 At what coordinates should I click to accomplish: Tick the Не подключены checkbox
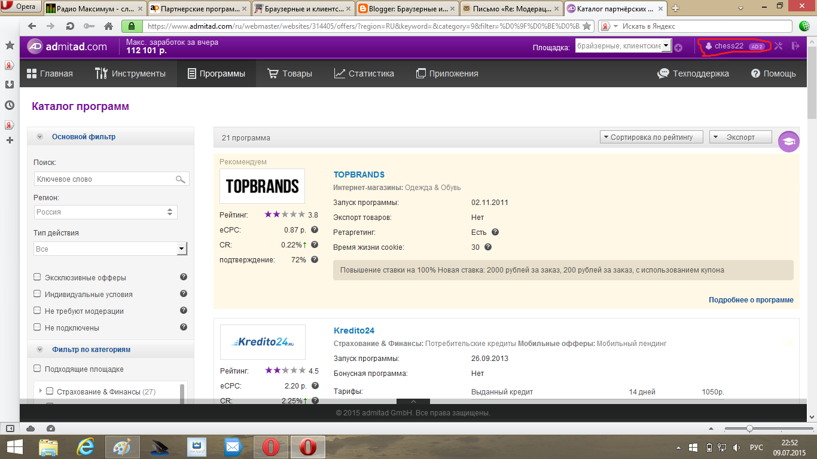(x=37, y=328)
